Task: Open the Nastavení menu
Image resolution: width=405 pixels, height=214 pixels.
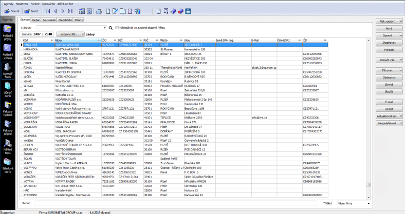Action: coord(22,4)
